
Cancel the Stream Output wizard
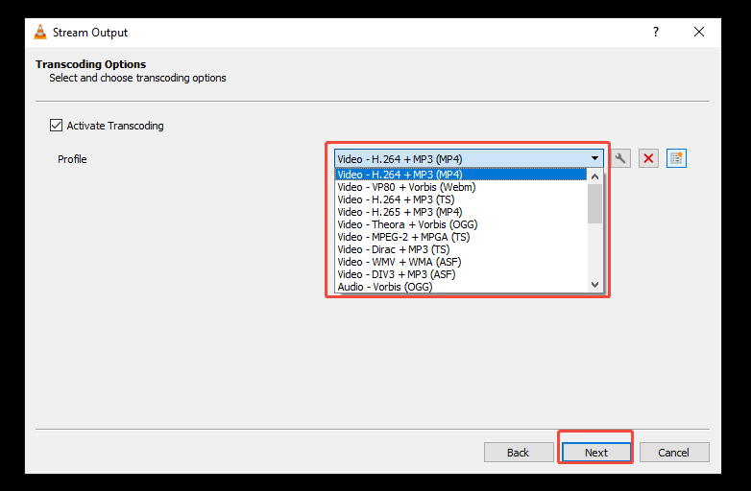(674, 453)
